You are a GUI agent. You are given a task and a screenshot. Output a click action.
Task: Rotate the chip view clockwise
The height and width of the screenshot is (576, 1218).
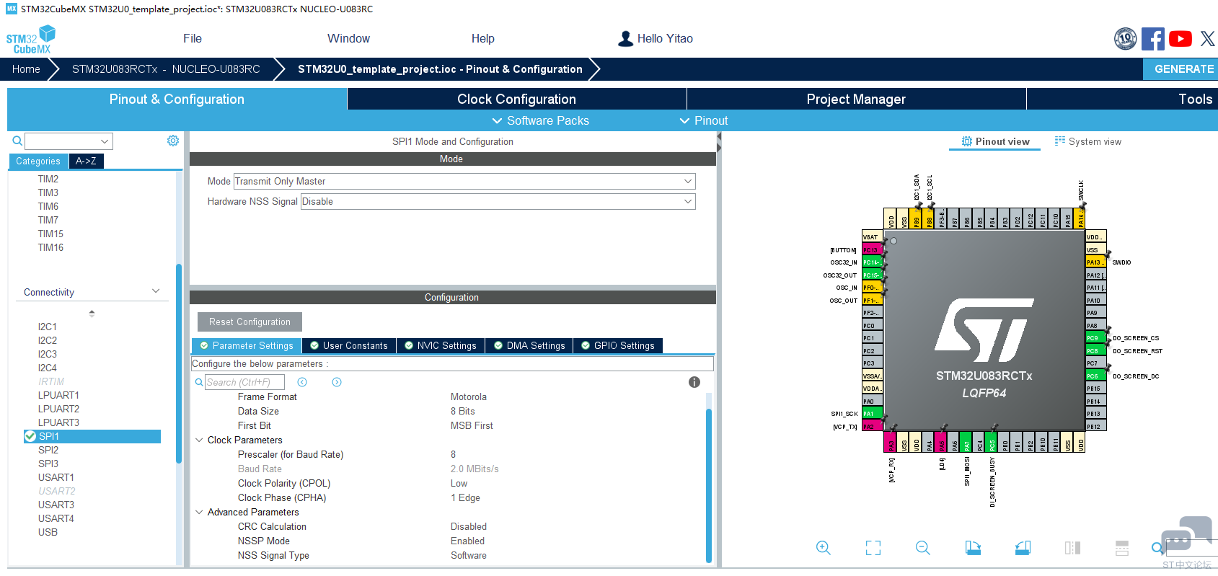point(973,548)
